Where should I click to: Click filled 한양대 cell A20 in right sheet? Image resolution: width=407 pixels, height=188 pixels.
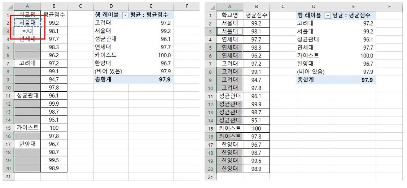[x=229, y=169]
